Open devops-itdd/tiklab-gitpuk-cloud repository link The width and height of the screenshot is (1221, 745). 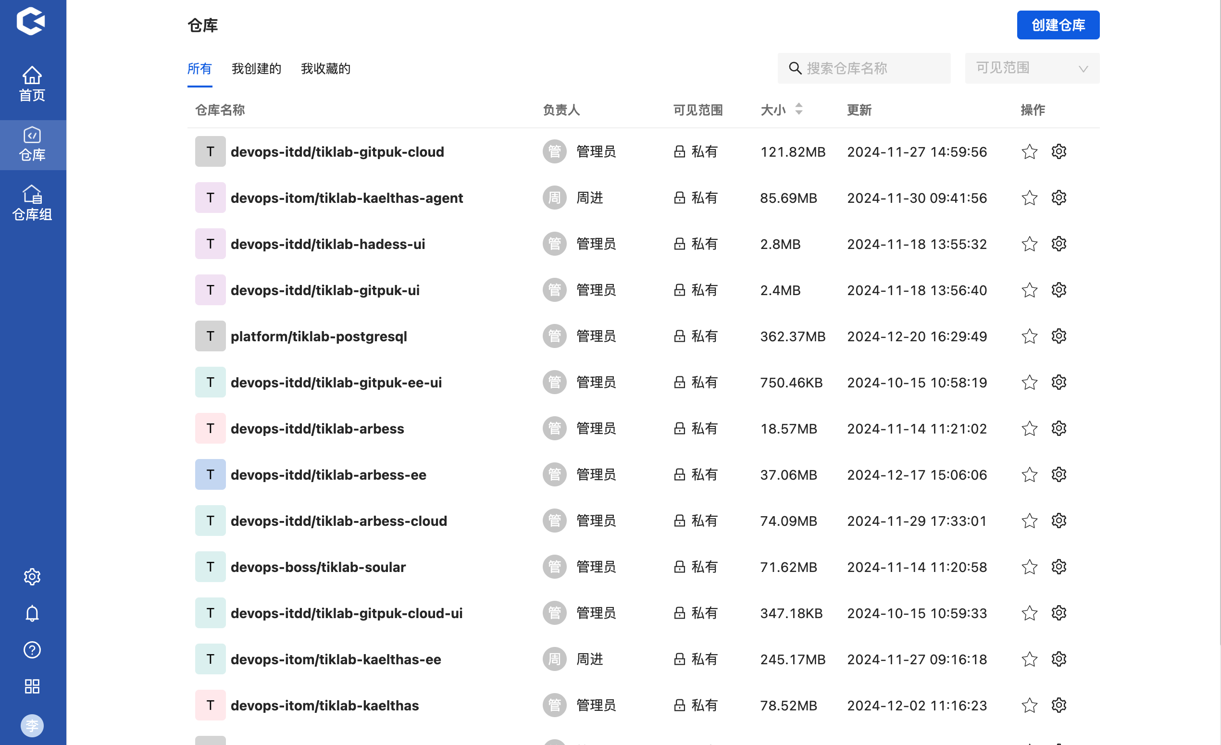tap(337, 151)
